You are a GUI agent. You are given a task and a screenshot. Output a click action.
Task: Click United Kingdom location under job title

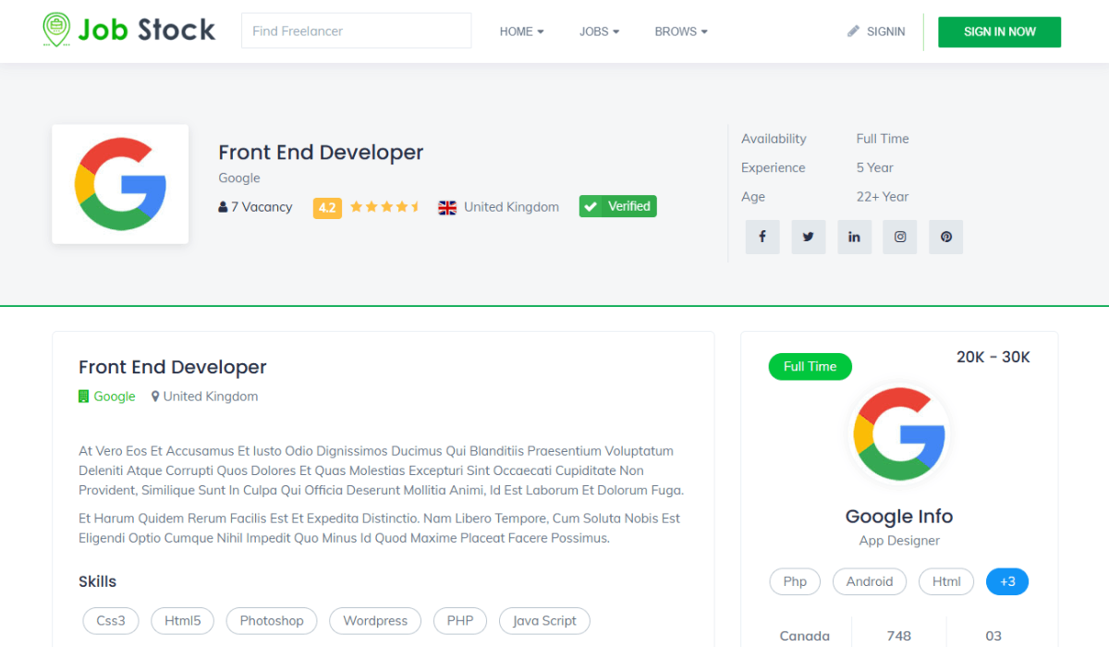coord(204,397)
